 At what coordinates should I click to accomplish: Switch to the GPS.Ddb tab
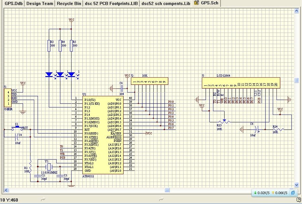coord(13,3)
